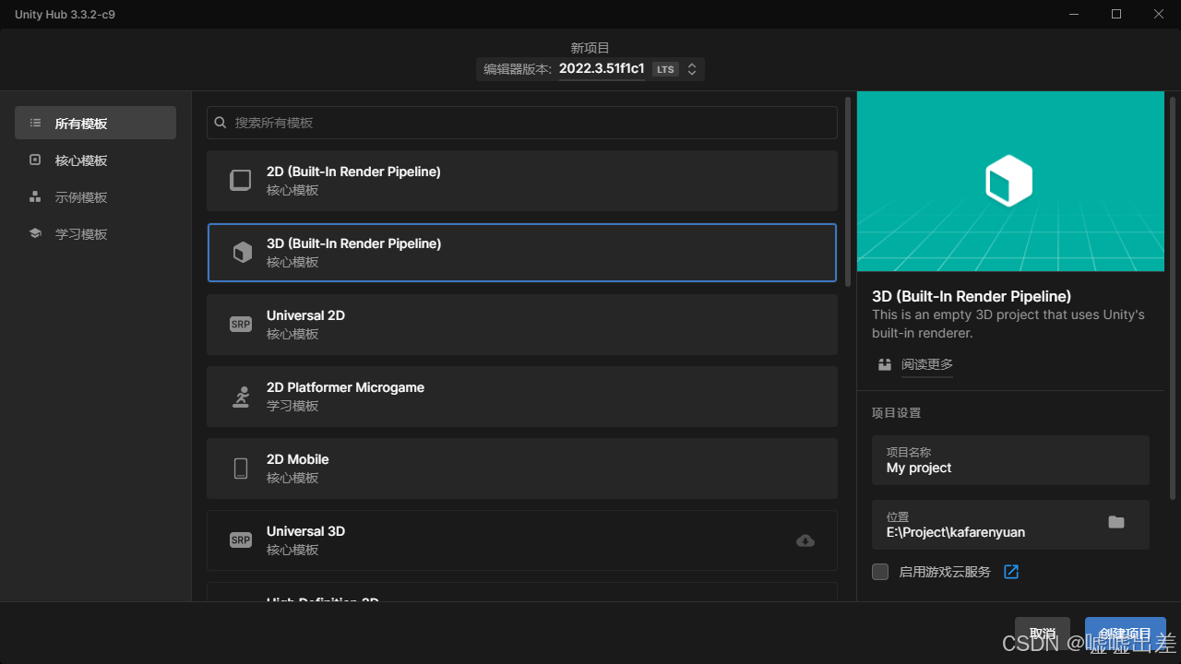Download the Universal 3D template via cloud icon

(x=805, y=540)
